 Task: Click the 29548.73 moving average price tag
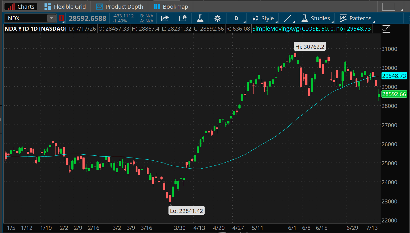pyautogui.click(x=394, y=76)
